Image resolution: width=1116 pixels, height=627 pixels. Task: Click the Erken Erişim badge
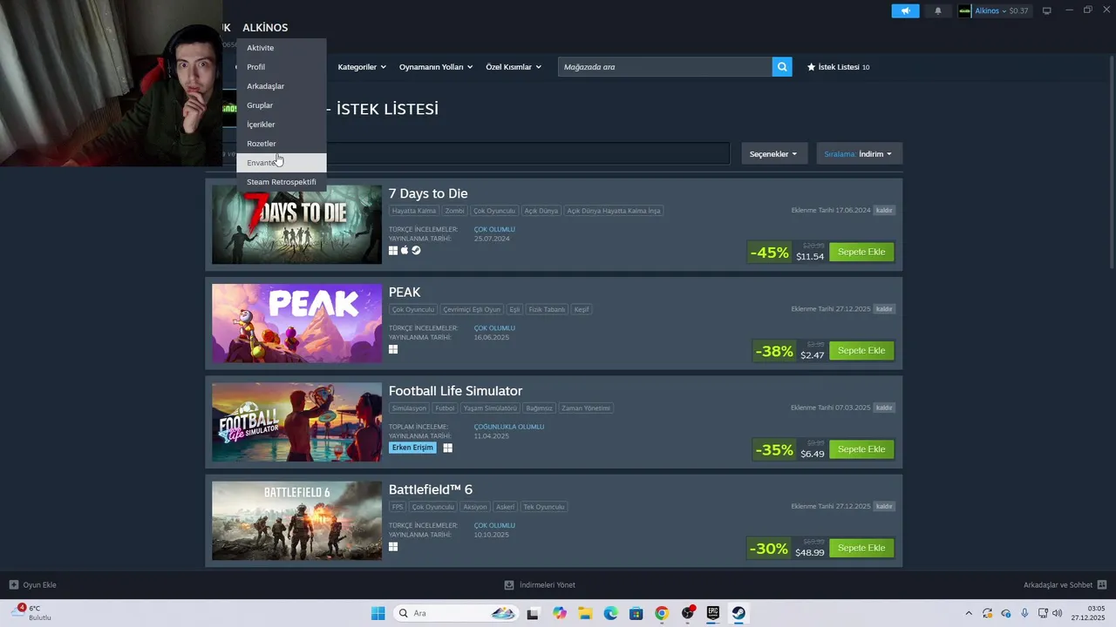click(x=412, y=448)
